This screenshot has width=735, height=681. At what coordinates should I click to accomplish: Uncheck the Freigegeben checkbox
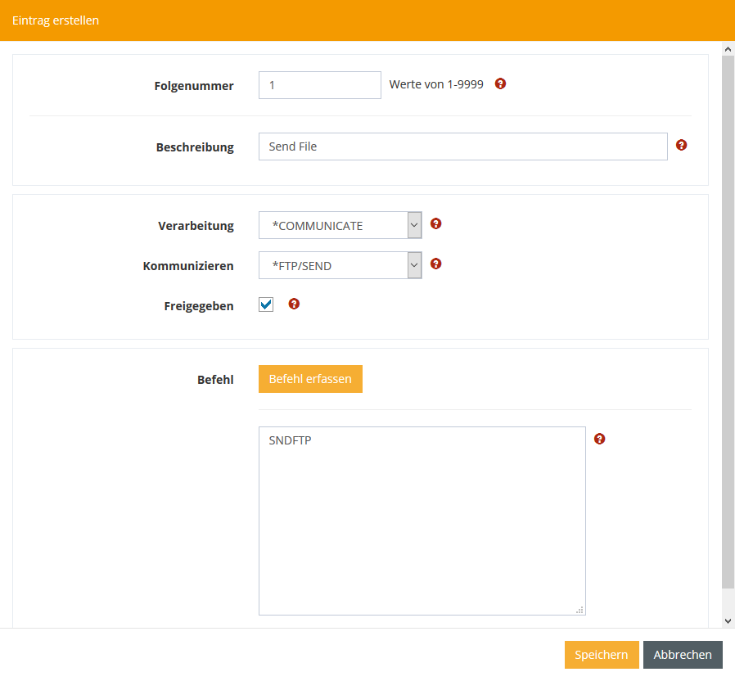(266, 304)
